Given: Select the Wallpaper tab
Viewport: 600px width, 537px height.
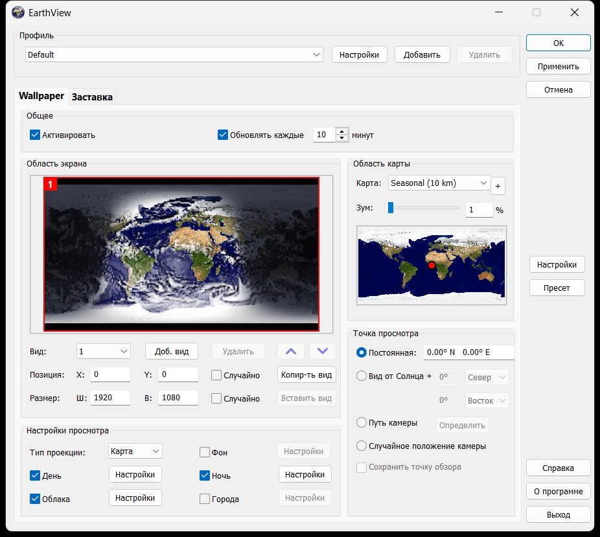Looking at the screenshot, I should (x=41, y=96).
